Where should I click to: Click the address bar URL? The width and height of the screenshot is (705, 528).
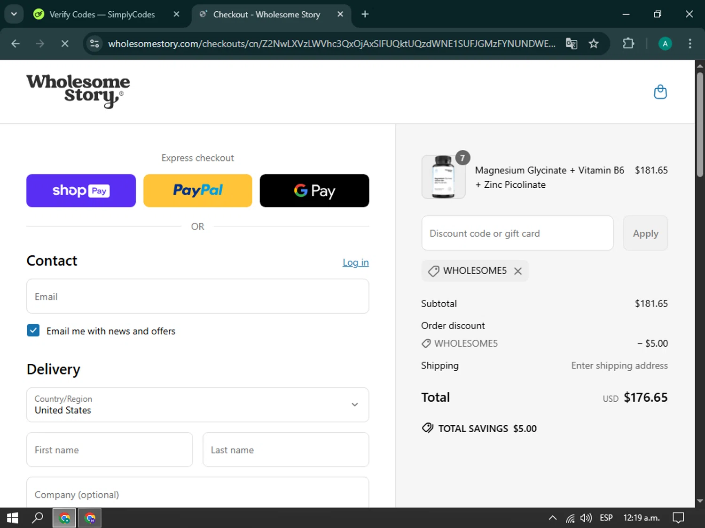331,44
